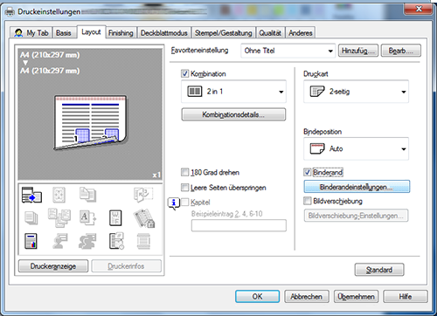Click the blue info bubble next to Kapitel
437x316 pixels.
tap(174, 203)
